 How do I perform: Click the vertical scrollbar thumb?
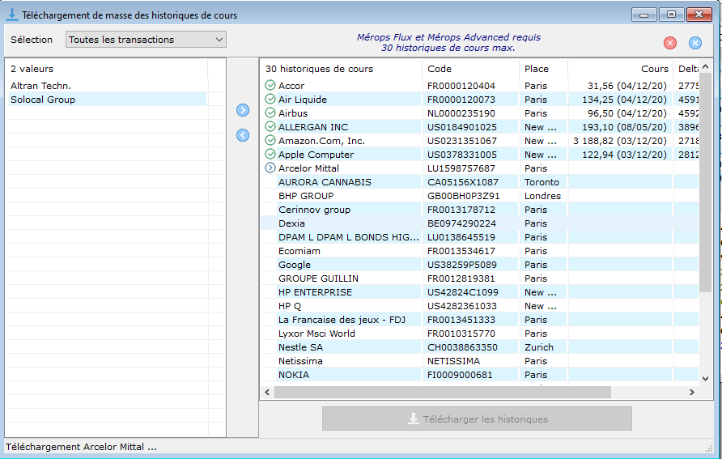click(706, 182)
